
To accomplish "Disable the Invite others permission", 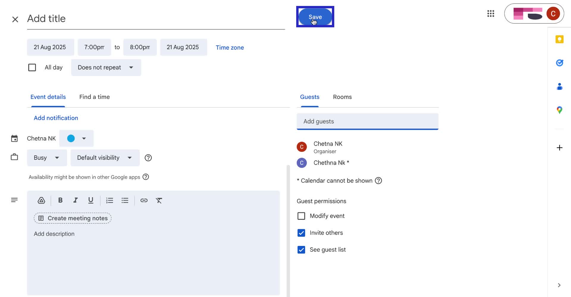I will (x=301, y=233).
